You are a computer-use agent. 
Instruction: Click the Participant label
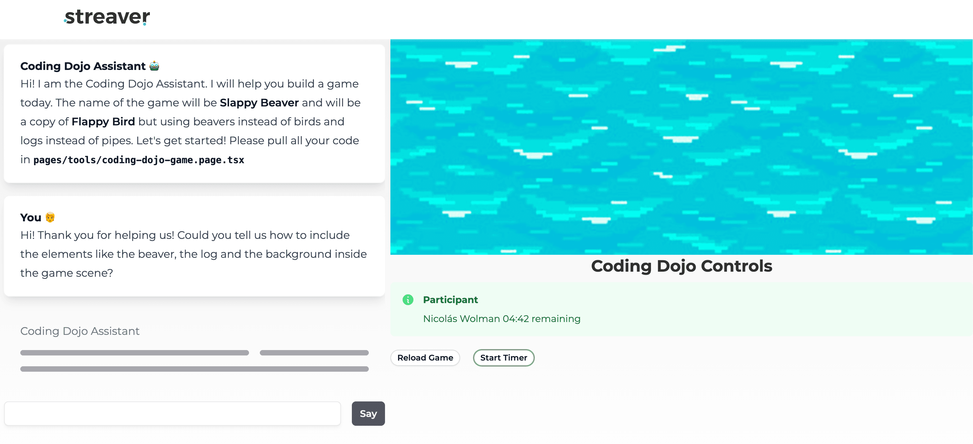[x=450, y=300]
